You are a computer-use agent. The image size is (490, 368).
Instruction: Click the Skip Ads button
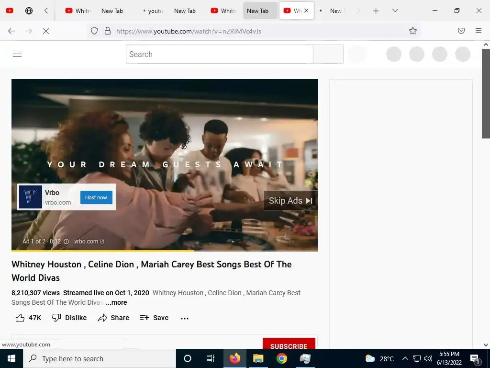point(290,201)
